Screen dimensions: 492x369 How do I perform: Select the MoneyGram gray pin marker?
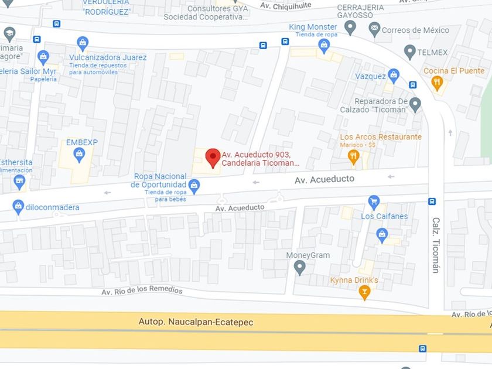point(300,268)
